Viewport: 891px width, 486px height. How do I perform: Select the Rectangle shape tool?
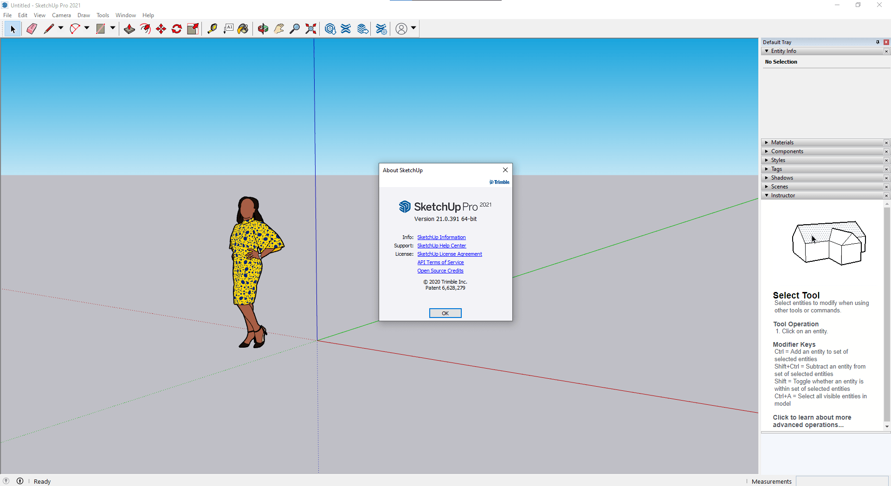[x=100, y=29]
